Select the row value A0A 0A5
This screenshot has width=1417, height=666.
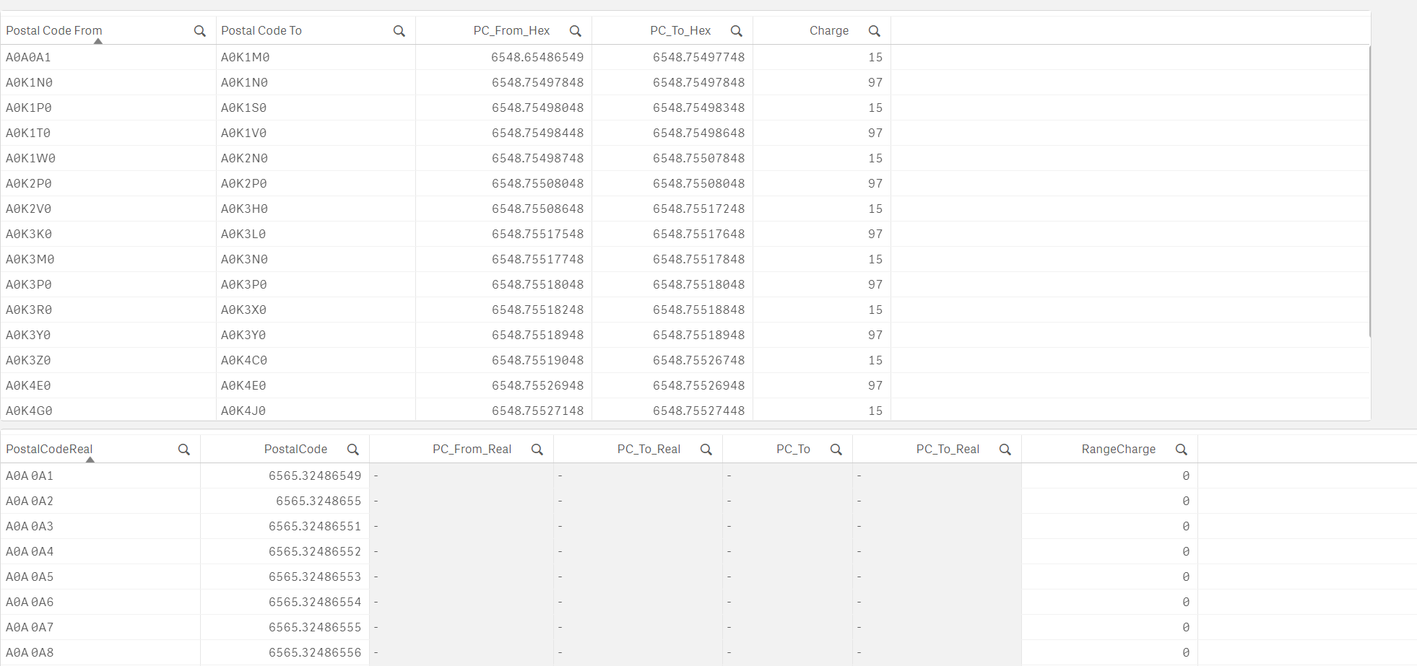(x=30, y=577)
